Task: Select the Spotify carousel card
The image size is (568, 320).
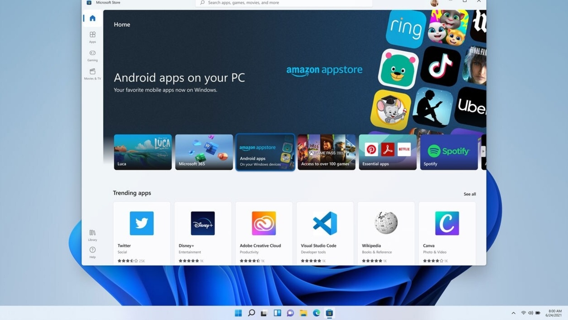Action: point(449,152)
